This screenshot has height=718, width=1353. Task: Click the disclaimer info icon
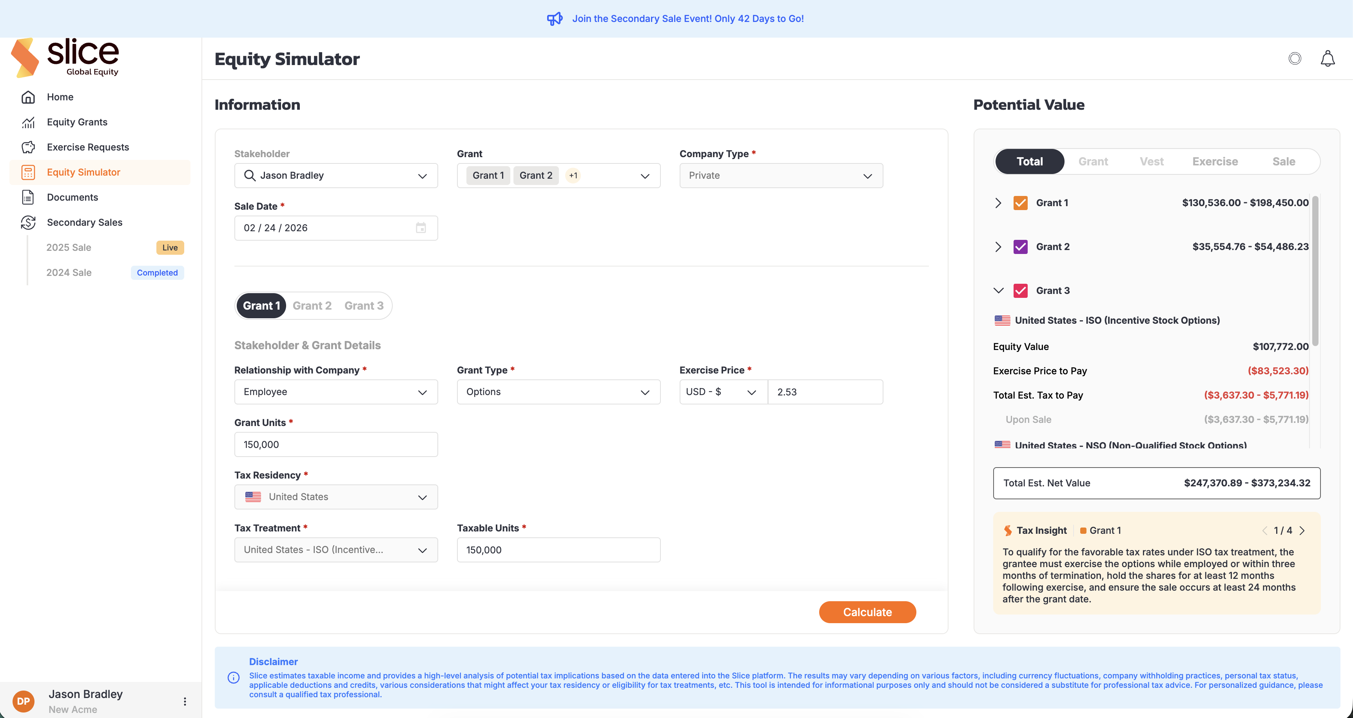[234, 678]
